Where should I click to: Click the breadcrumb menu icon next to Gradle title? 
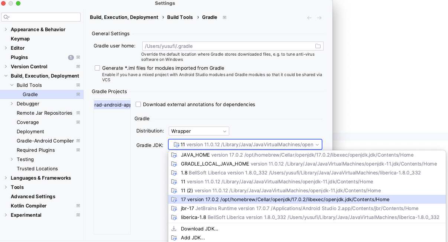click(x=224, y=17)
